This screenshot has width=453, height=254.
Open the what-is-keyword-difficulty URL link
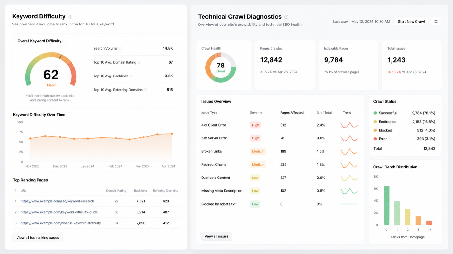[x=61, y=223]
